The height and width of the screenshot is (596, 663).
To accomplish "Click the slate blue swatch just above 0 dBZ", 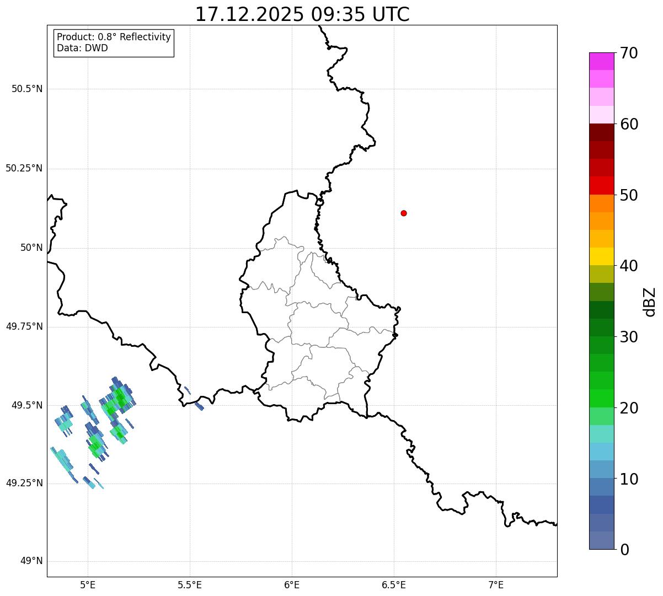I will [601, 540].
